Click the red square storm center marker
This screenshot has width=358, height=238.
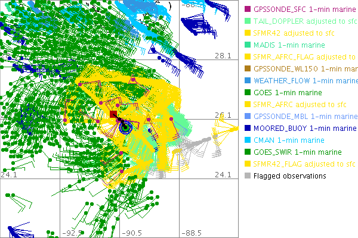point(113,114)
